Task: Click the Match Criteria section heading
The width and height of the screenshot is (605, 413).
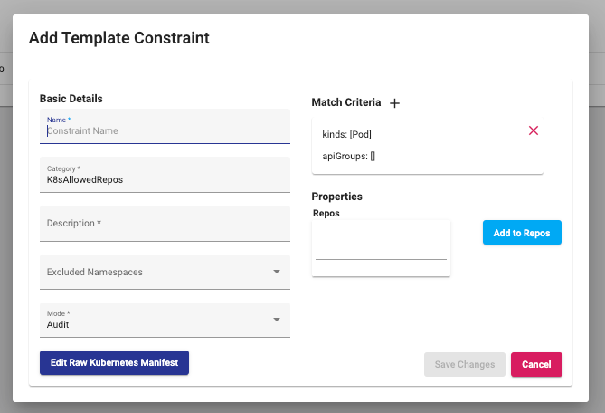Action: 346,102
